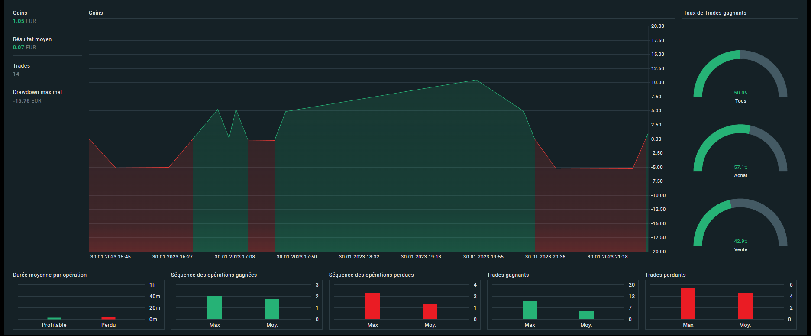
Task: Click Moy. bar in Séquence des opérations perdues
Action: pyautogui.click(x=430, y=312)
